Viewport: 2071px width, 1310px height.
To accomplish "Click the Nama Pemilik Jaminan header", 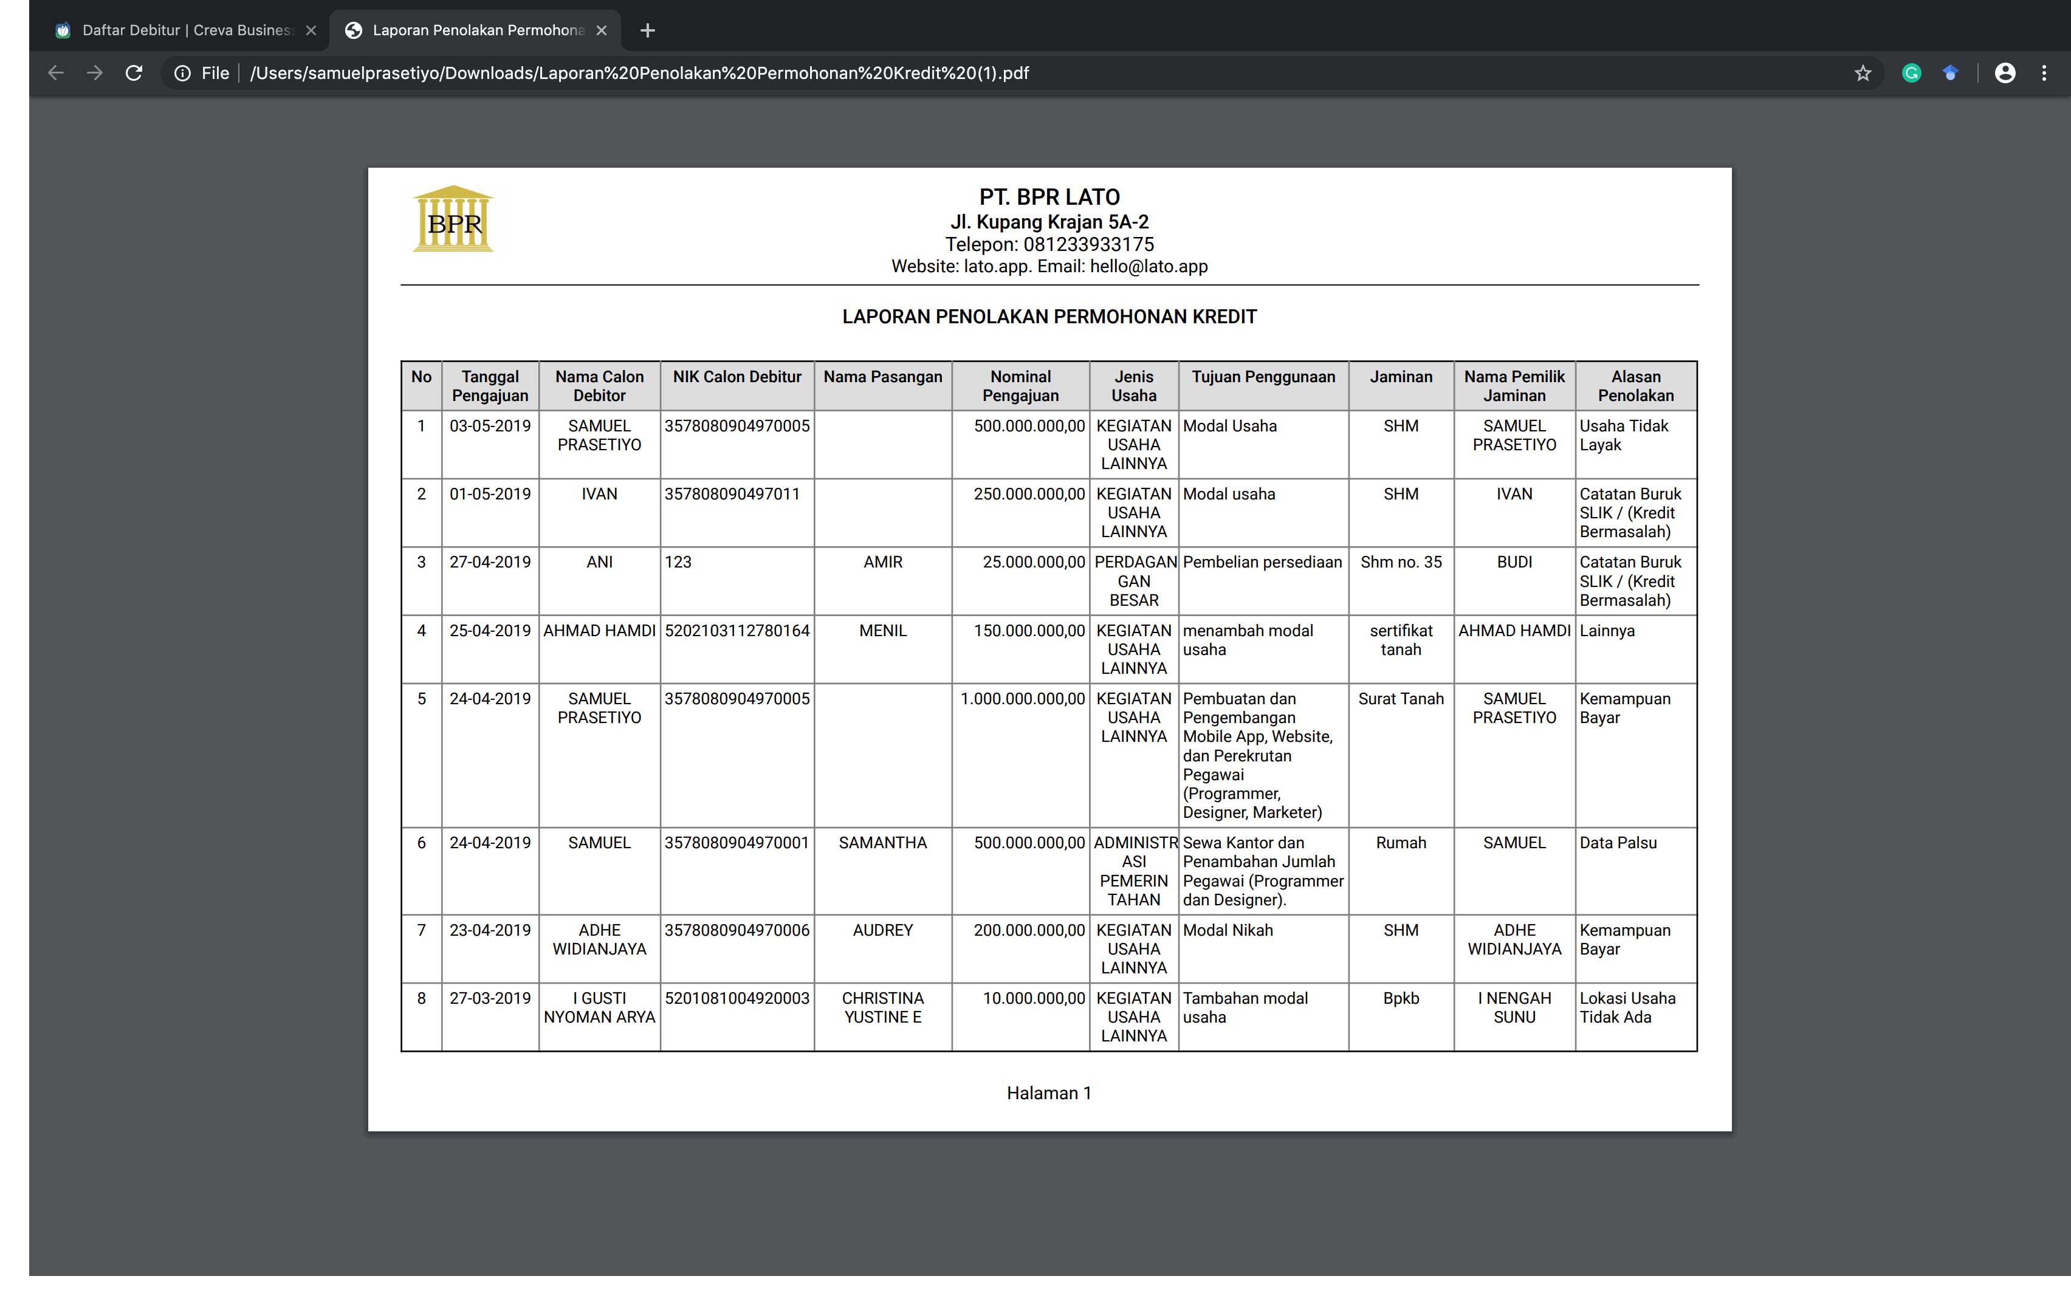I will click(1514, 386).
